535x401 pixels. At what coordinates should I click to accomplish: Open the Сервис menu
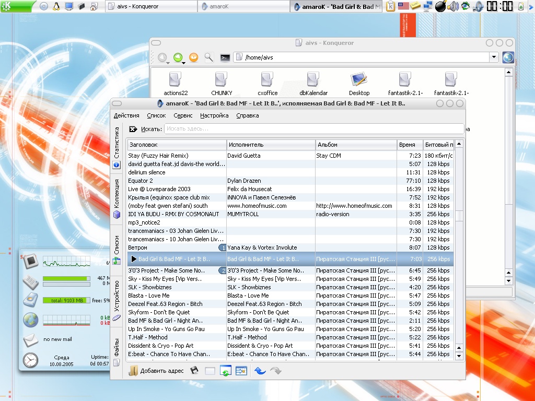tap(183, 115)
